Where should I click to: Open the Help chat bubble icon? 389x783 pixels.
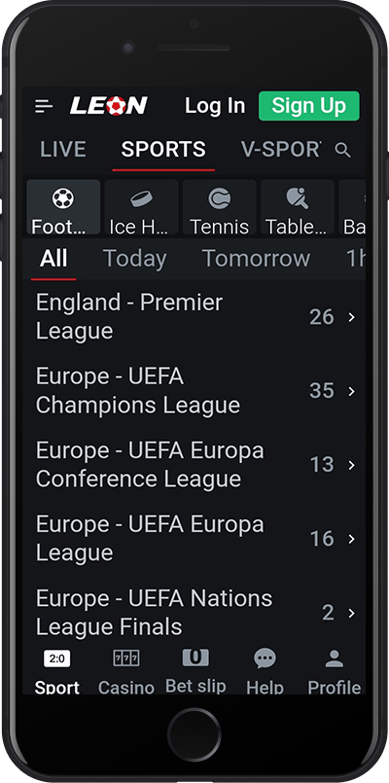click(x=265, y=658)
